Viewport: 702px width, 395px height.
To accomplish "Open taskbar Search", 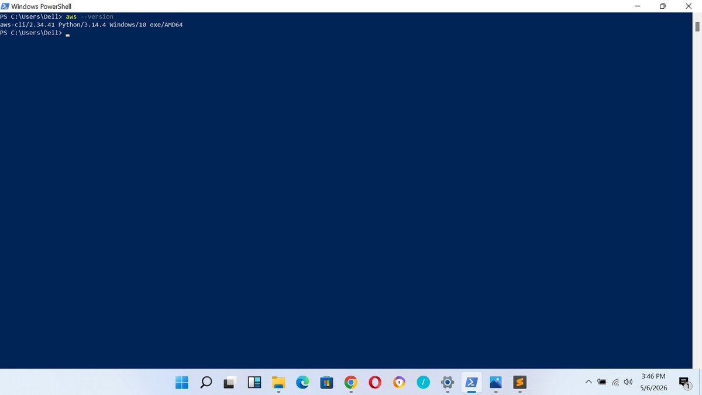I will (206, 382).
